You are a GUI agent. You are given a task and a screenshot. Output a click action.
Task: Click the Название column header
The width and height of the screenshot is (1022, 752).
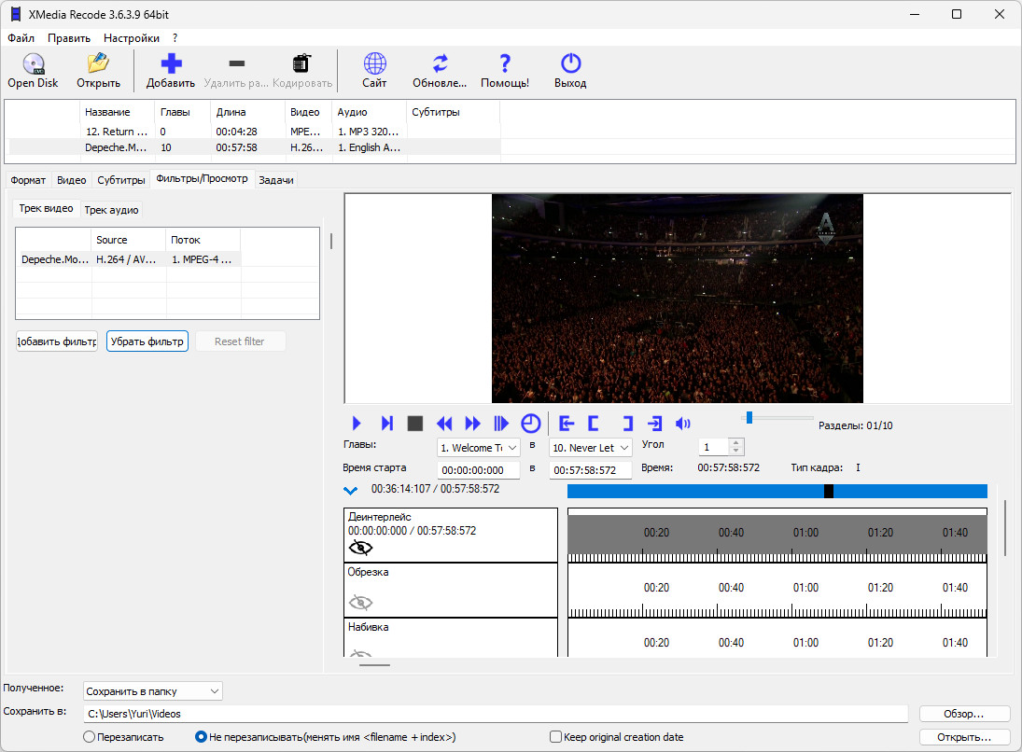click(118, 112)
